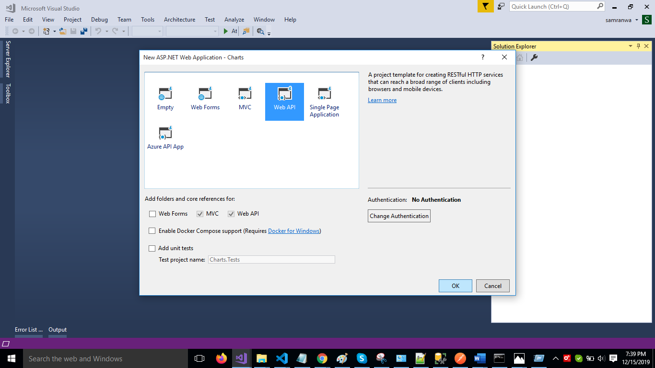Expand the New Project toolbar dropdown arrow

[x=55, y=31]
